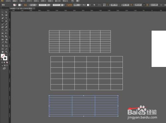Open the first menu in the menu bar
The width and height of the screenshot is (166, 123).
pos(8,1)
